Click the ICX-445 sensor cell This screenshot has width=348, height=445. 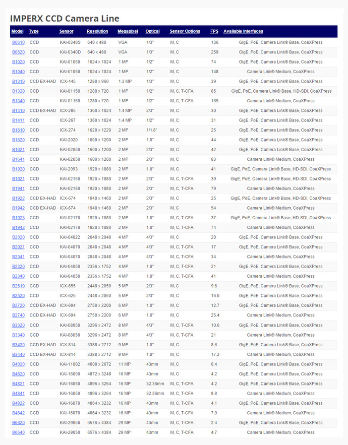(68, 82)
